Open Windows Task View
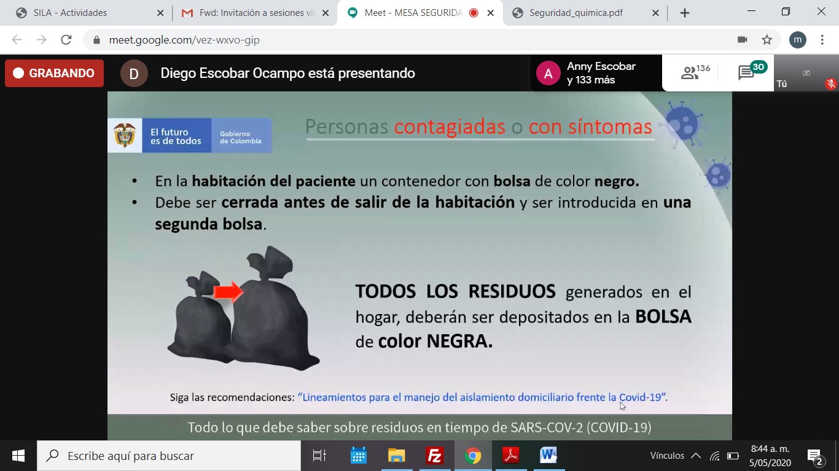This screenshot has width=839, height=471. (319, 456)
